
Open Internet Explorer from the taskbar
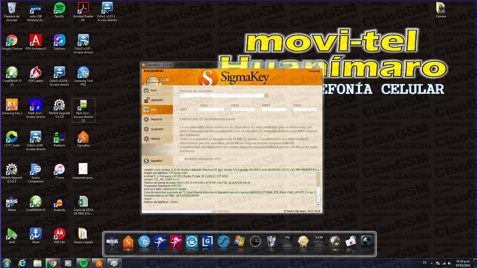pyautogui.click(x=22, y=263)
